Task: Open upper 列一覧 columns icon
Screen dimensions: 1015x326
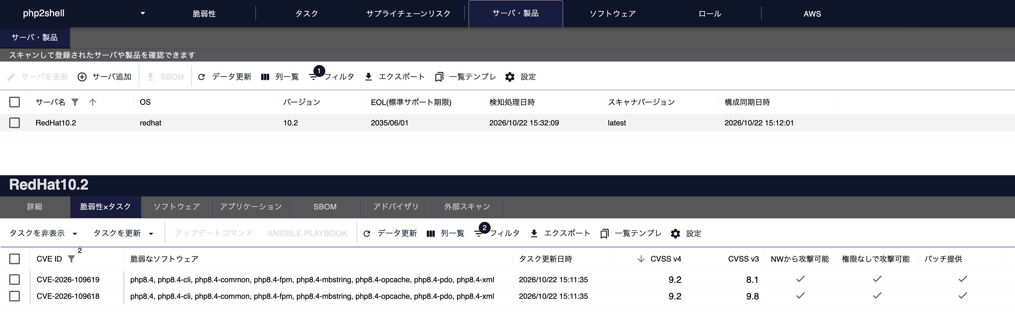Action: click(265, 77)
